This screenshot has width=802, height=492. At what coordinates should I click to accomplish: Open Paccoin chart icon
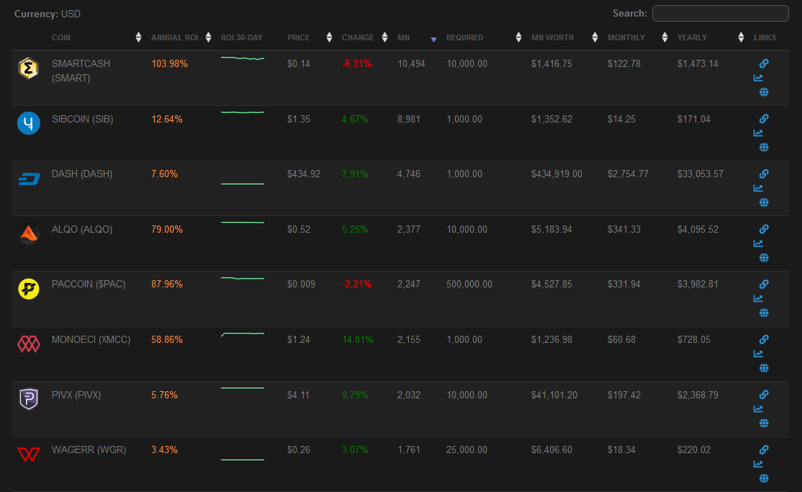point(758,298)
